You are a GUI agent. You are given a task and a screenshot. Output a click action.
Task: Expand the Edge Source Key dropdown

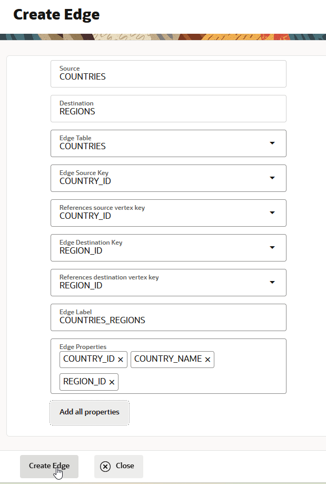272,178
